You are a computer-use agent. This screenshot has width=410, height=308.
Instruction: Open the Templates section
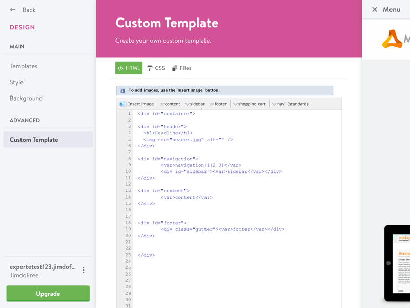(24, 66)
